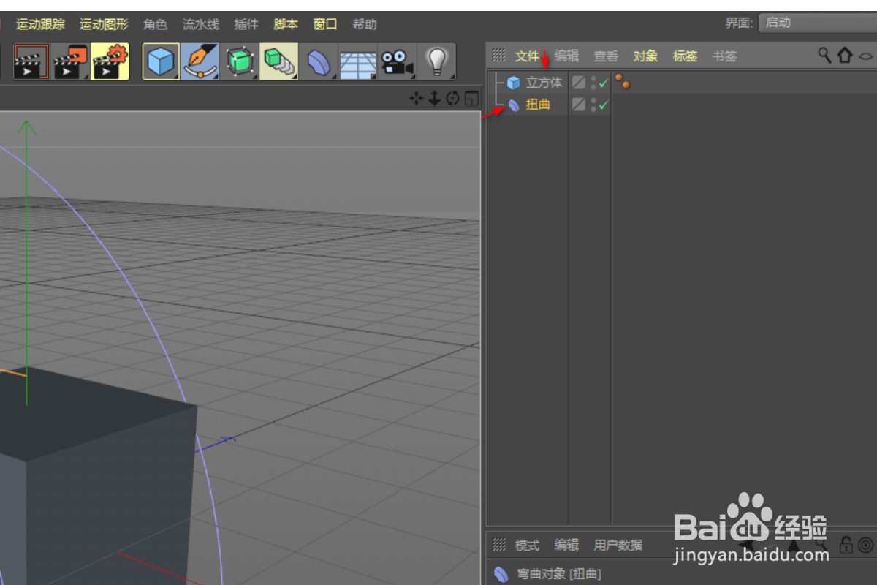The width and height of the screenshot is (877, 585).
Task: Select the Spline Pen tool
Action: tap(200, 61)
